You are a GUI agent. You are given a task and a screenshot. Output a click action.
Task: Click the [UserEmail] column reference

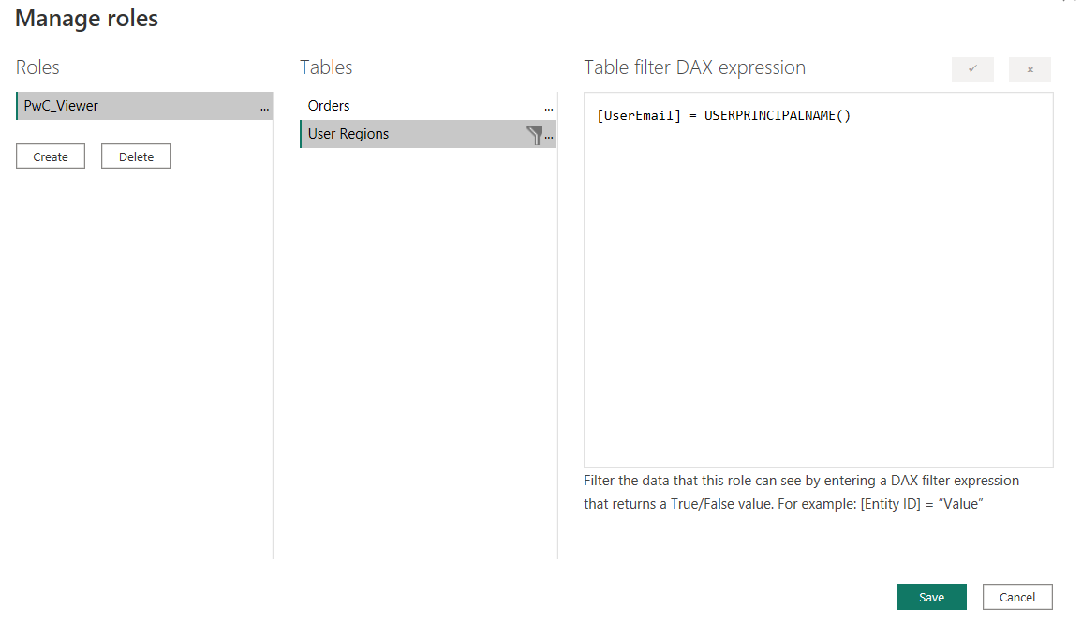pos(639,116)
